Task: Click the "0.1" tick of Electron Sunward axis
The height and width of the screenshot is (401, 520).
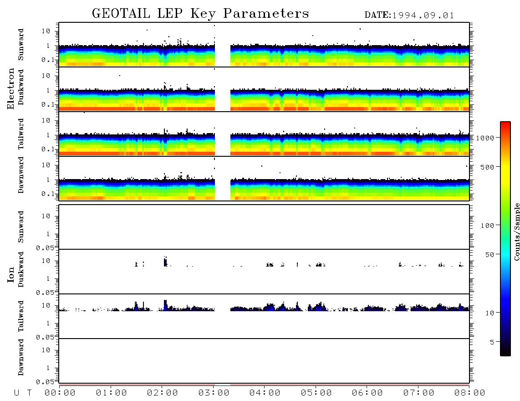Action: point(48,60)
